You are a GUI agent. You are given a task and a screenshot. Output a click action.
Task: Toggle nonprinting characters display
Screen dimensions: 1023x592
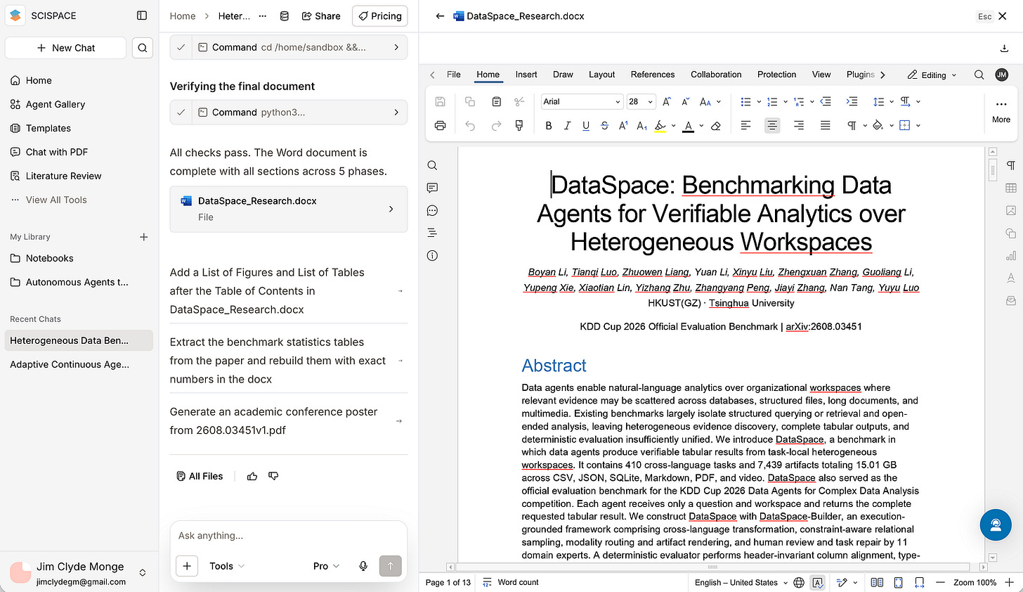point(852,126)
